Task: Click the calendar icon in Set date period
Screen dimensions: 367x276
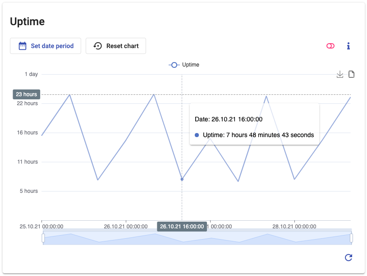Action: click(22, 46)
